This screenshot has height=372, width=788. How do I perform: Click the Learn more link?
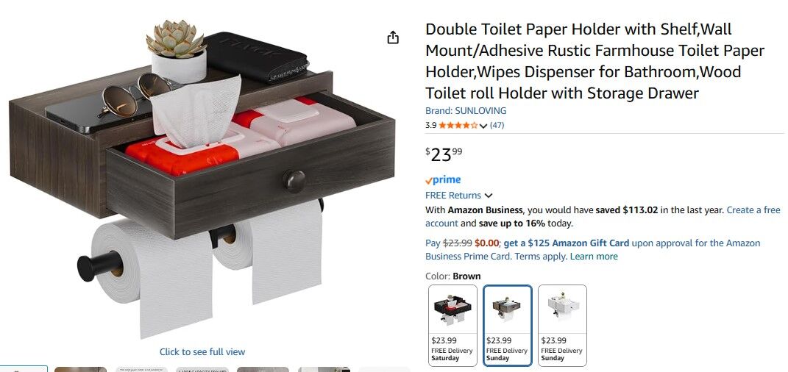click(594, 257)
